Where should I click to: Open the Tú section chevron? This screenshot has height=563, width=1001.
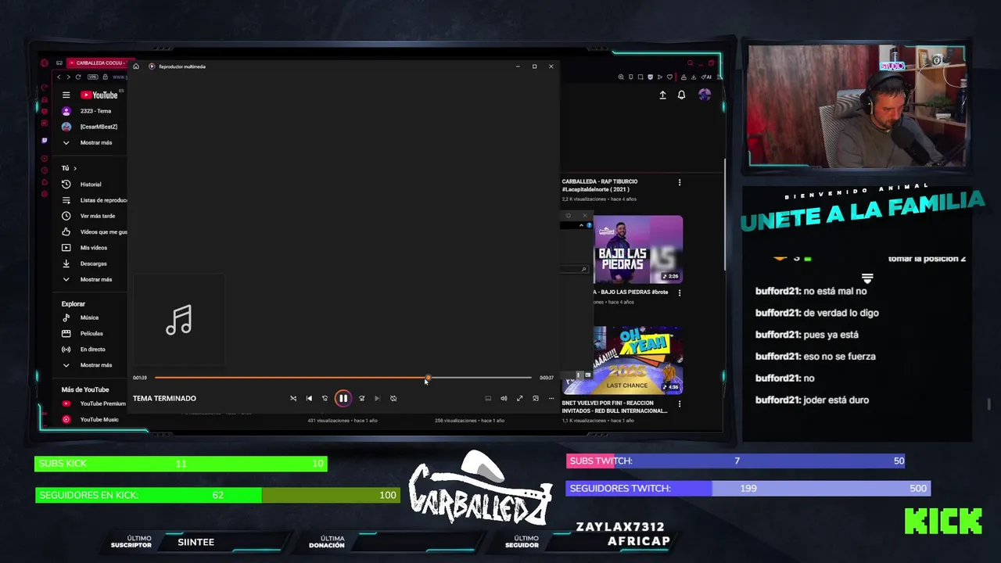75,168
